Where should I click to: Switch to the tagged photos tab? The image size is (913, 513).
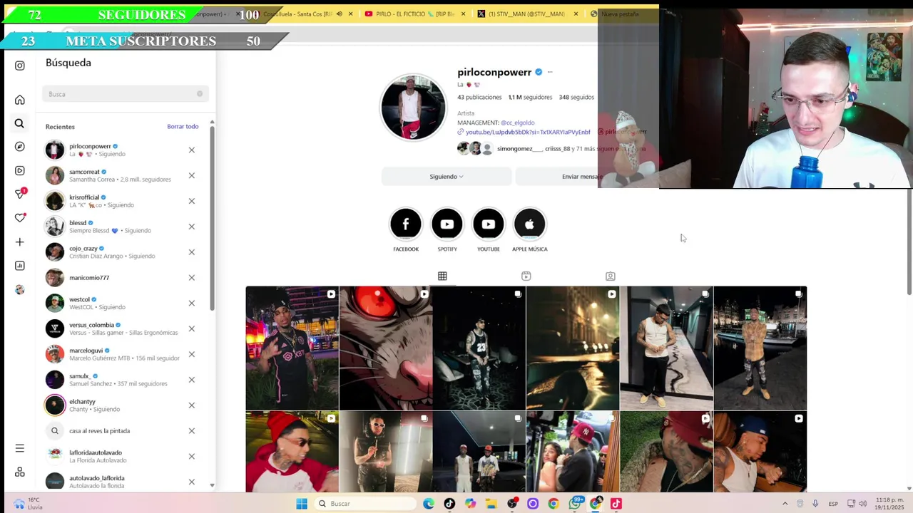[x=611, y=276]
